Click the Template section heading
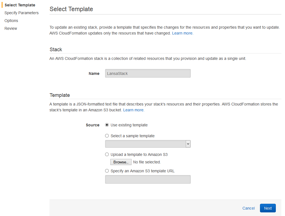 click(x=60, y=95)
